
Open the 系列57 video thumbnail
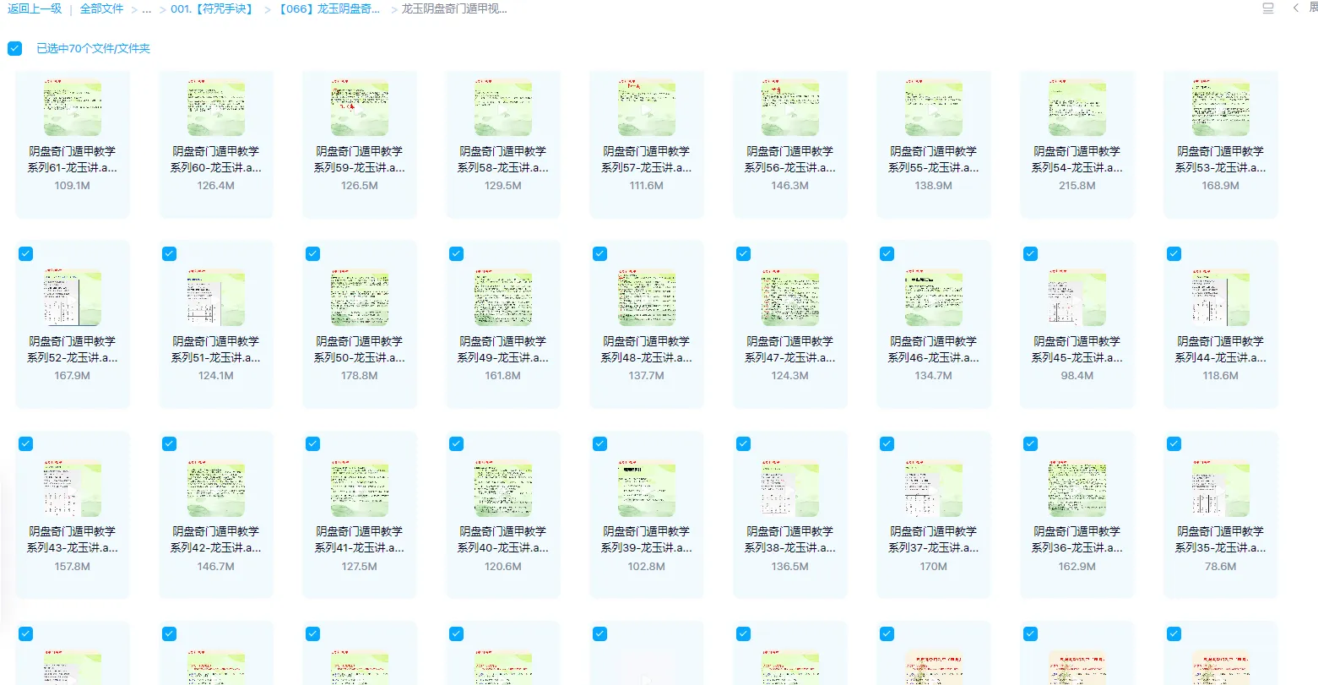click(x=647, y=107)
